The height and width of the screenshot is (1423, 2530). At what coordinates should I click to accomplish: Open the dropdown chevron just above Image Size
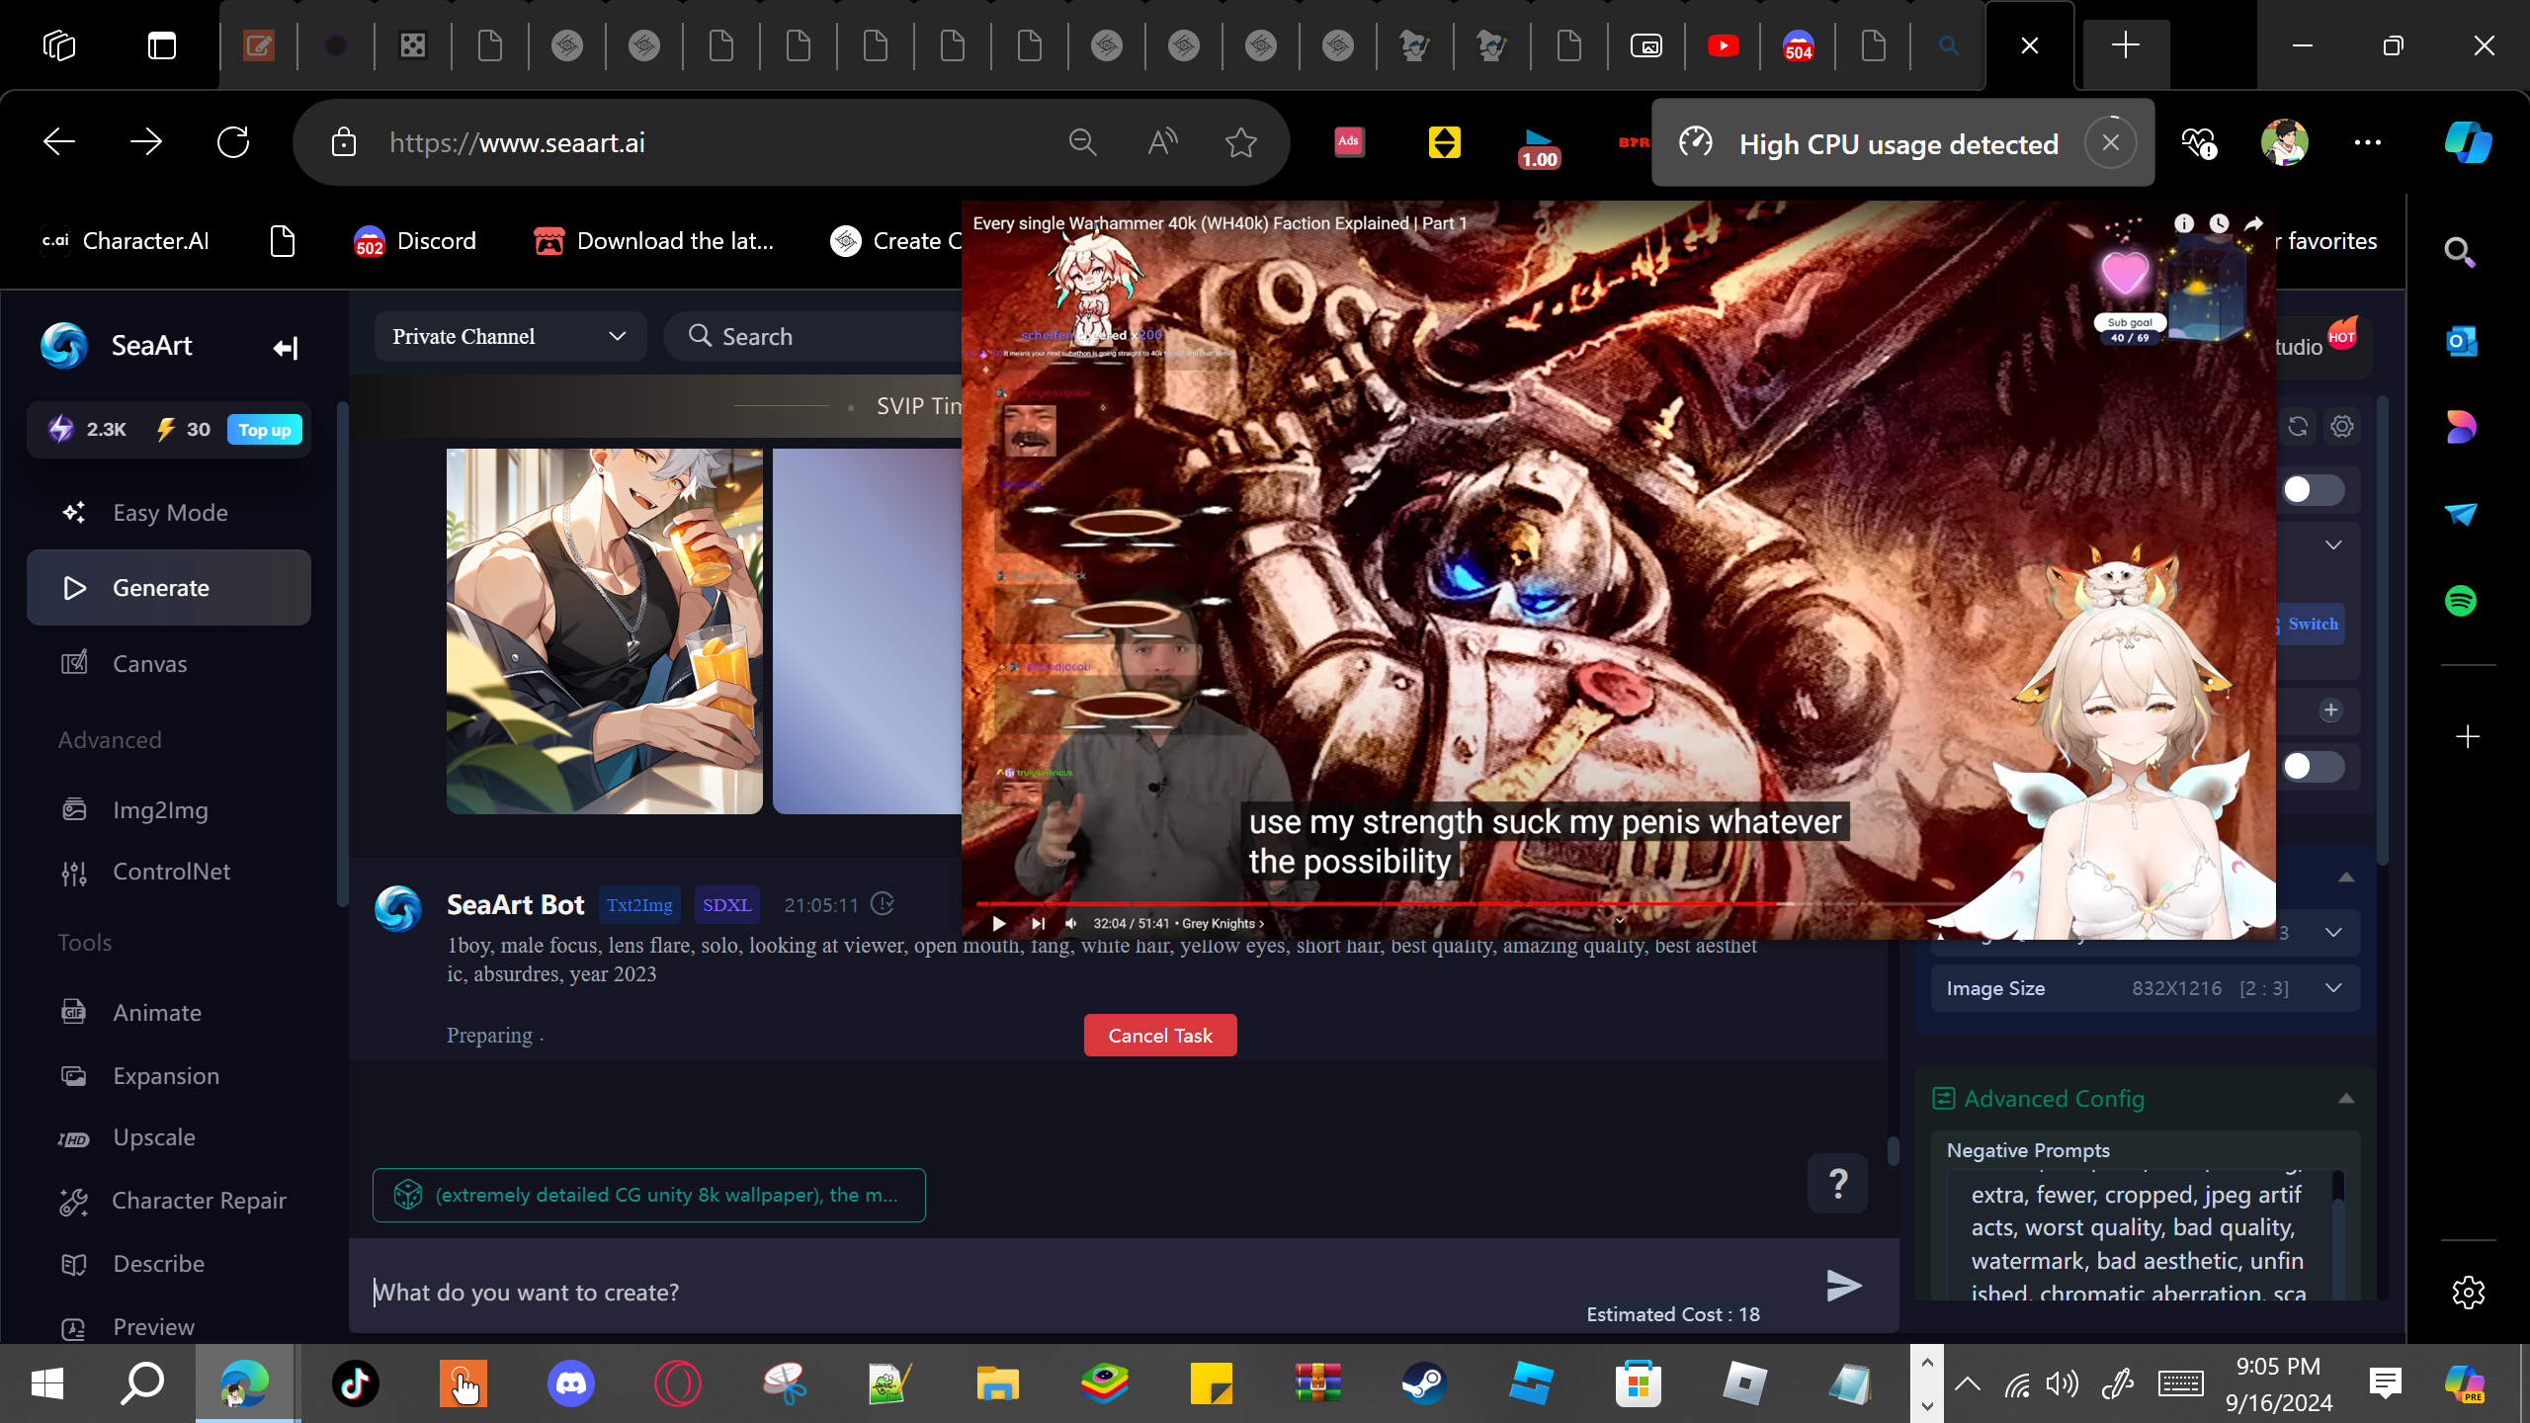click(x=2333, y=933)
